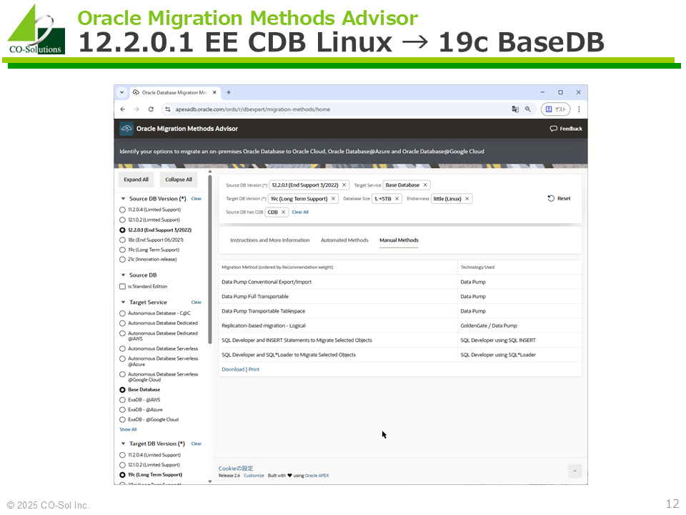The image size is (686, 515).
Task: Print the migration methods list
Action: 254,370
